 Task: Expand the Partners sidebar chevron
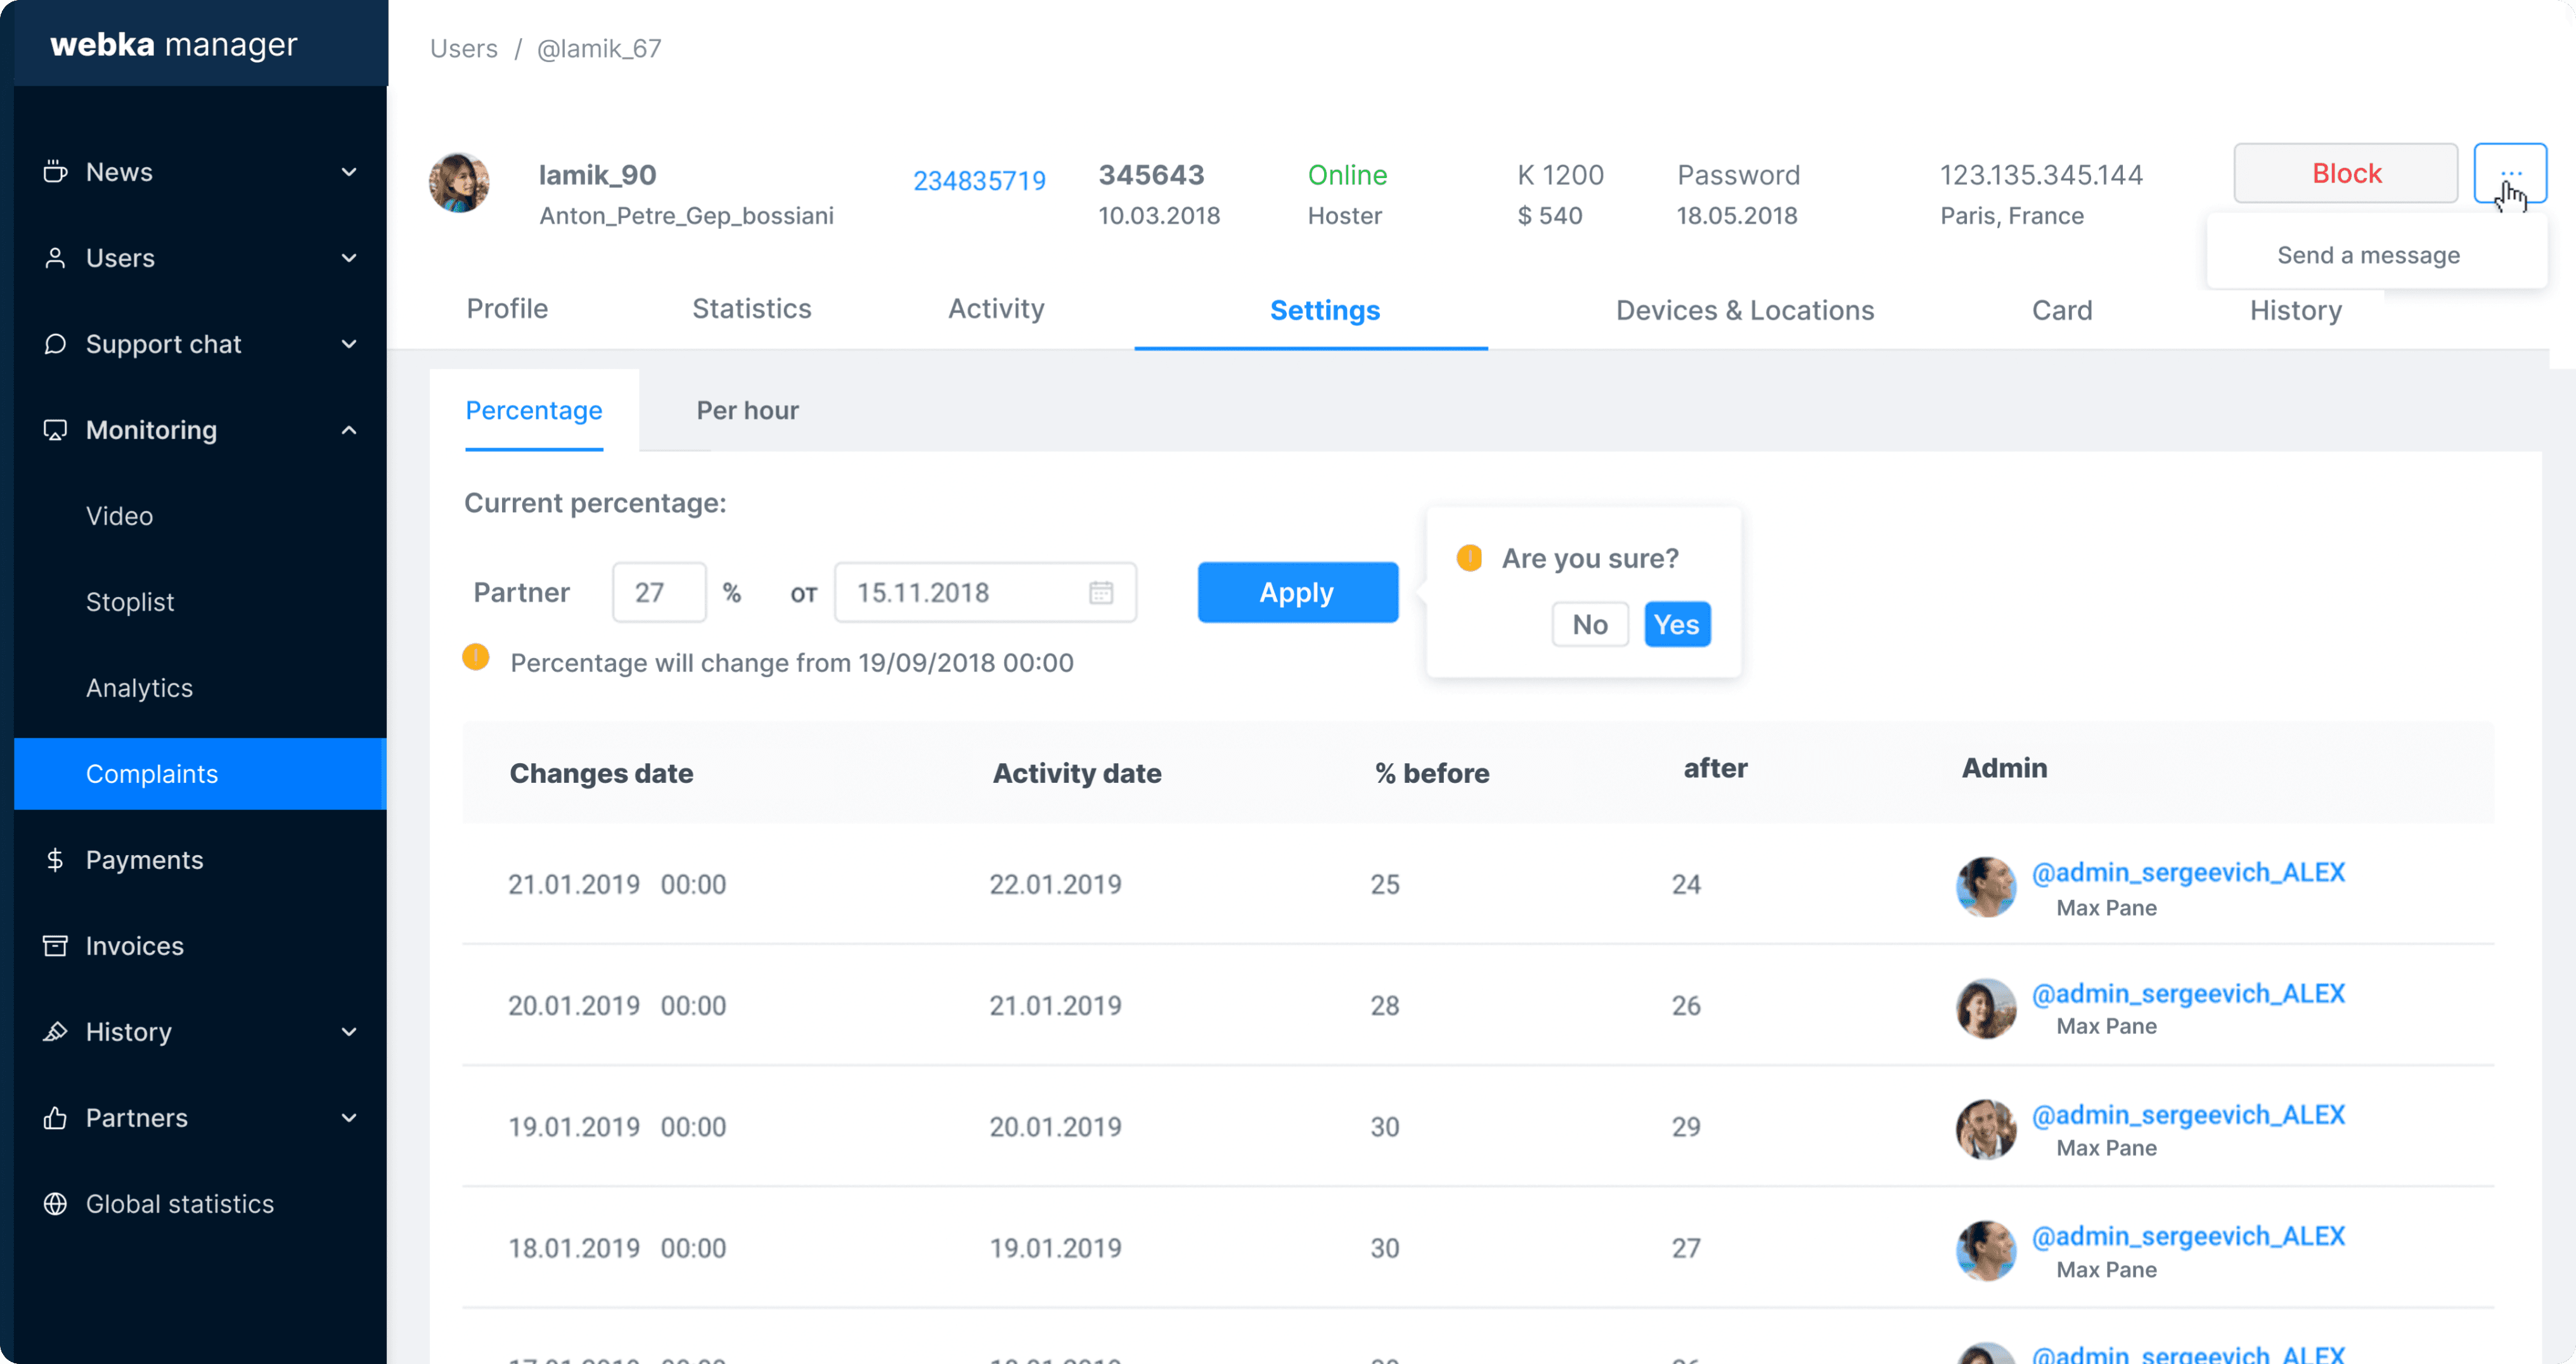click(x=349, y=1118)
